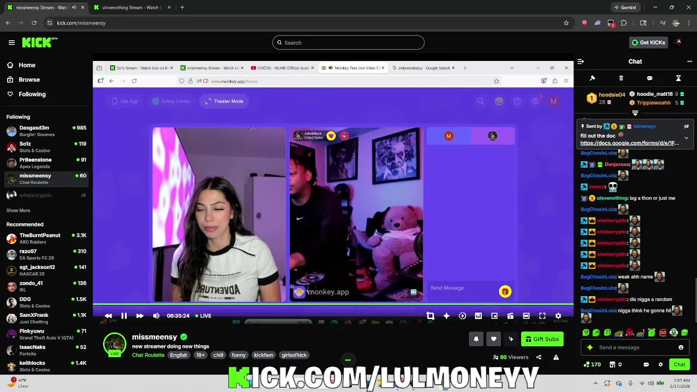Click the sparkle icon in player controls

[447, 316]
